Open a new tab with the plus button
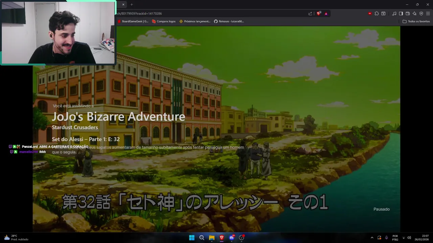433x243 pixels. 132,4
